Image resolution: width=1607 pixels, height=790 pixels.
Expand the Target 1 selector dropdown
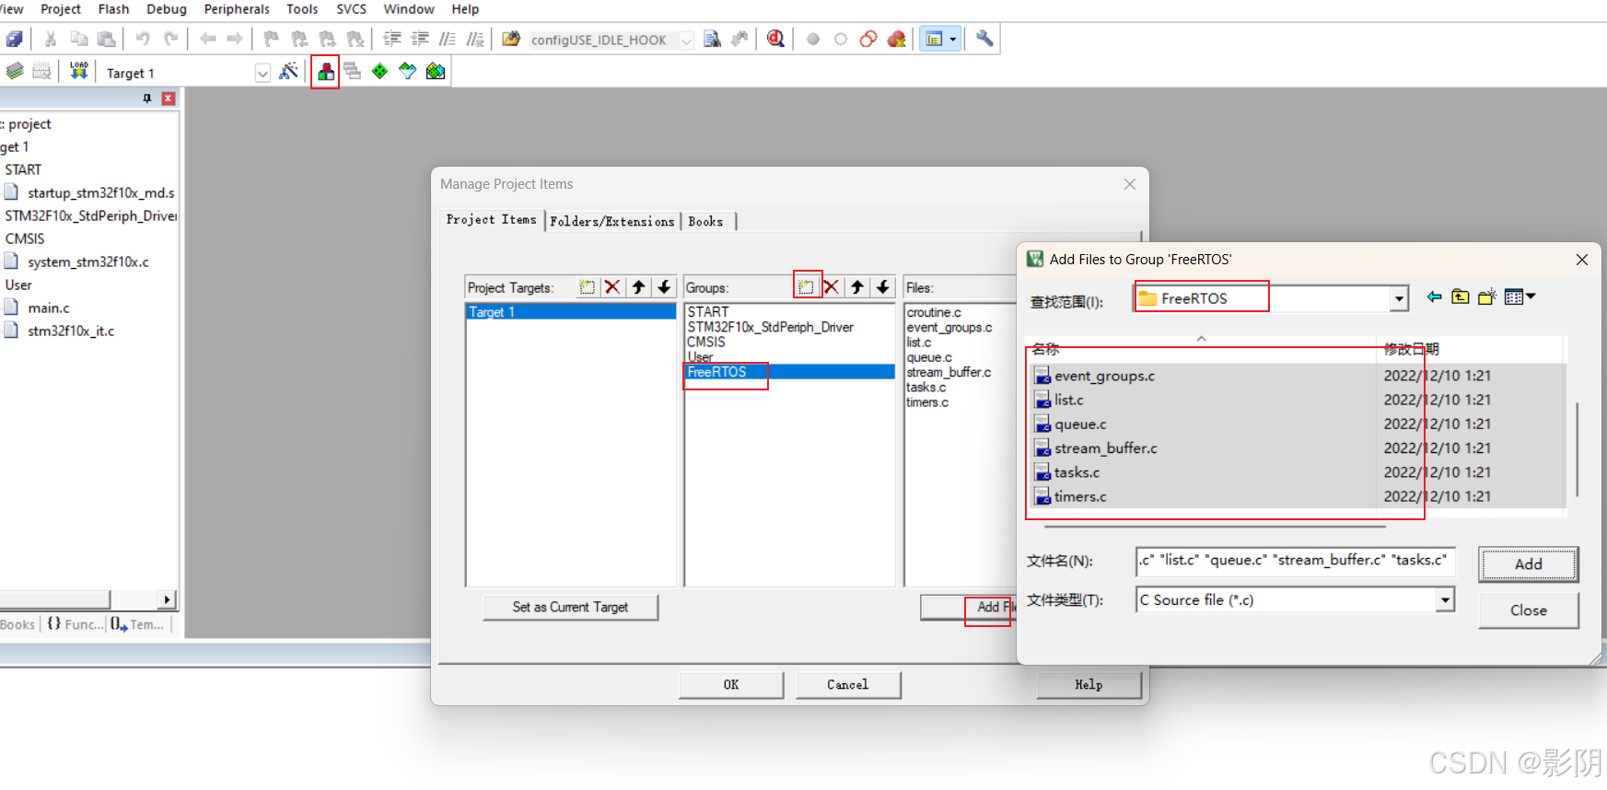point(262,73)
